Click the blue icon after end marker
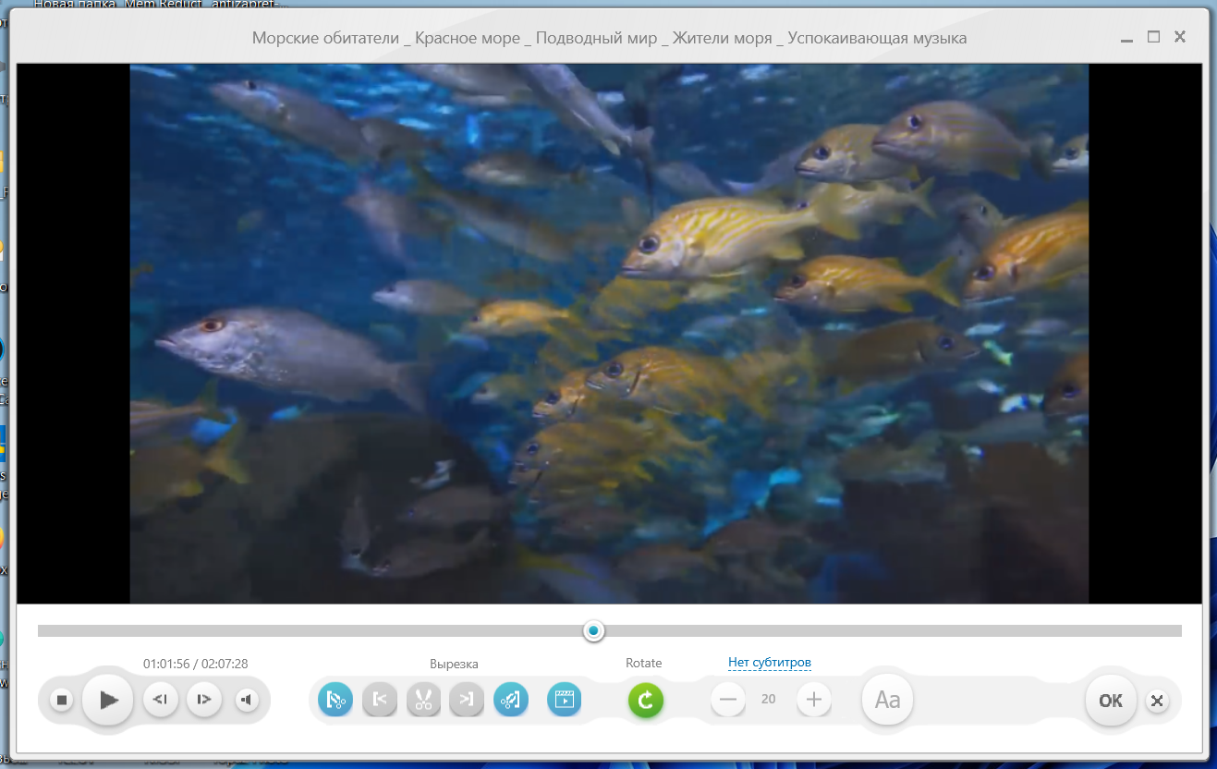This screenshot has width=1217, height=769. pos(510,700)
